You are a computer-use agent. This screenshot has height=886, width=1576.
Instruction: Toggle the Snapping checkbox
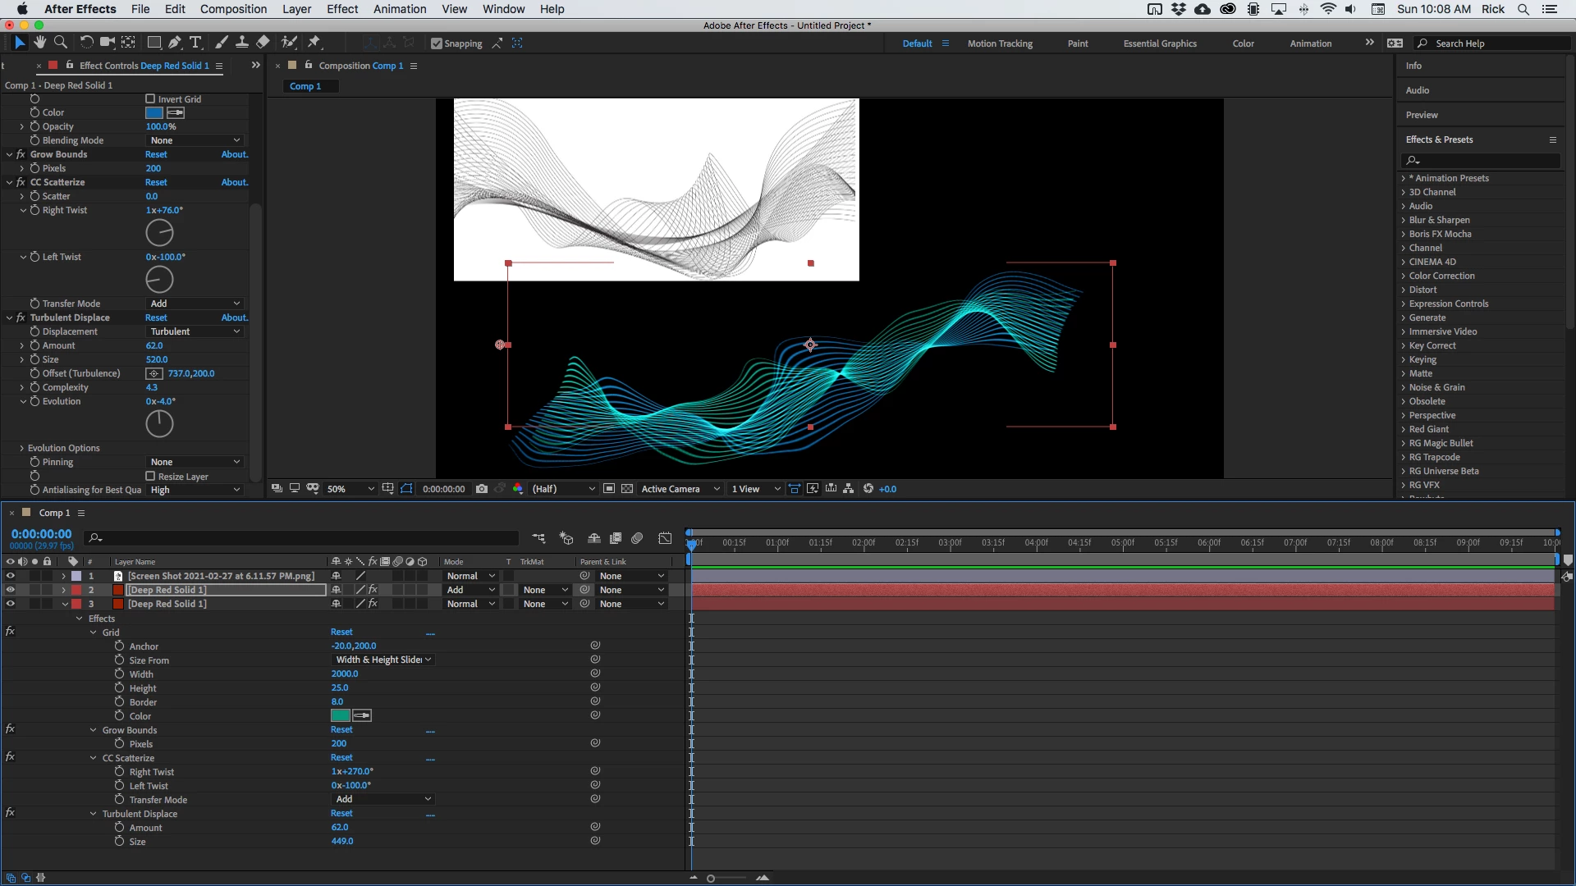click(437, 43)
